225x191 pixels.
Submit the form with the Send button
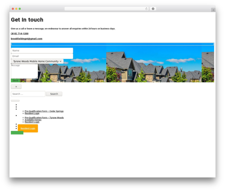click(15, 80)
